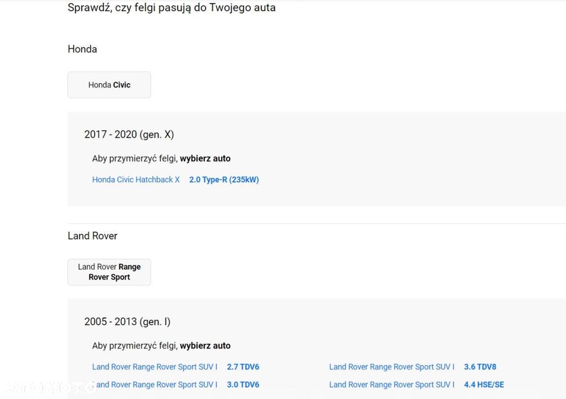Click "wybierz auto" in the Honda Civic panel
The width and height of the screenshot is (566, 399).
205,159
